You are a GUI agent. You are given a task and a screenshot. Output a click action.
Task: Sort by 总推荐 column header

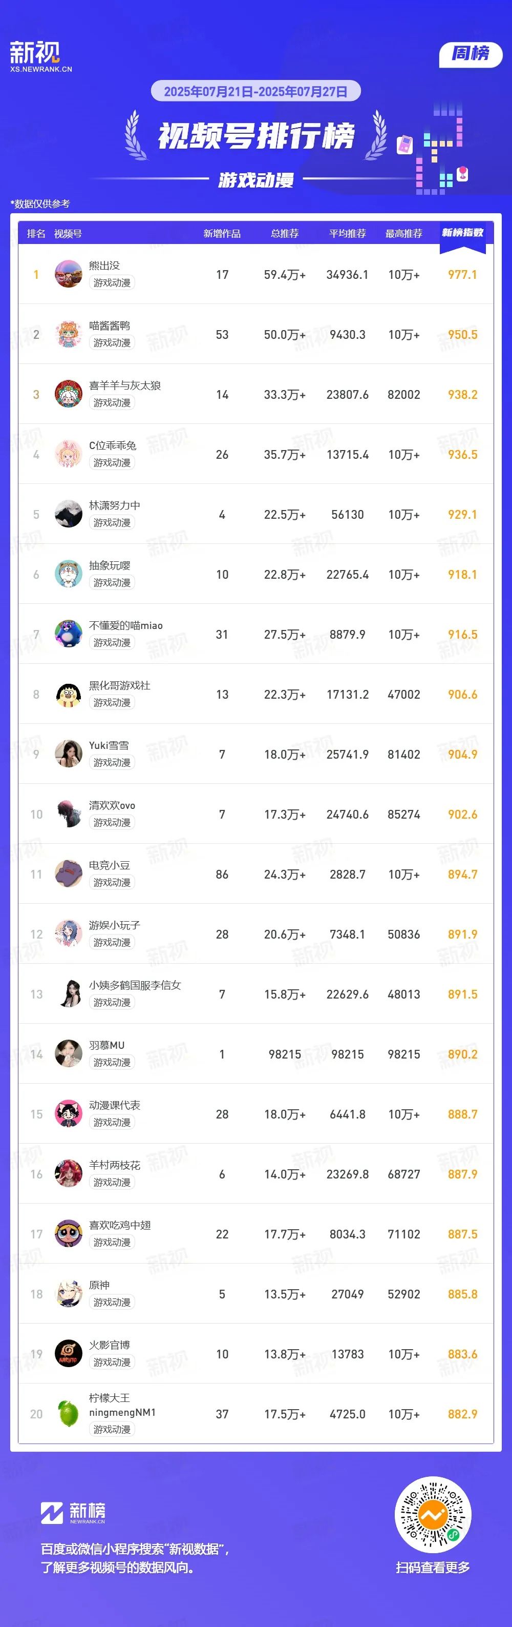point(284,234)
